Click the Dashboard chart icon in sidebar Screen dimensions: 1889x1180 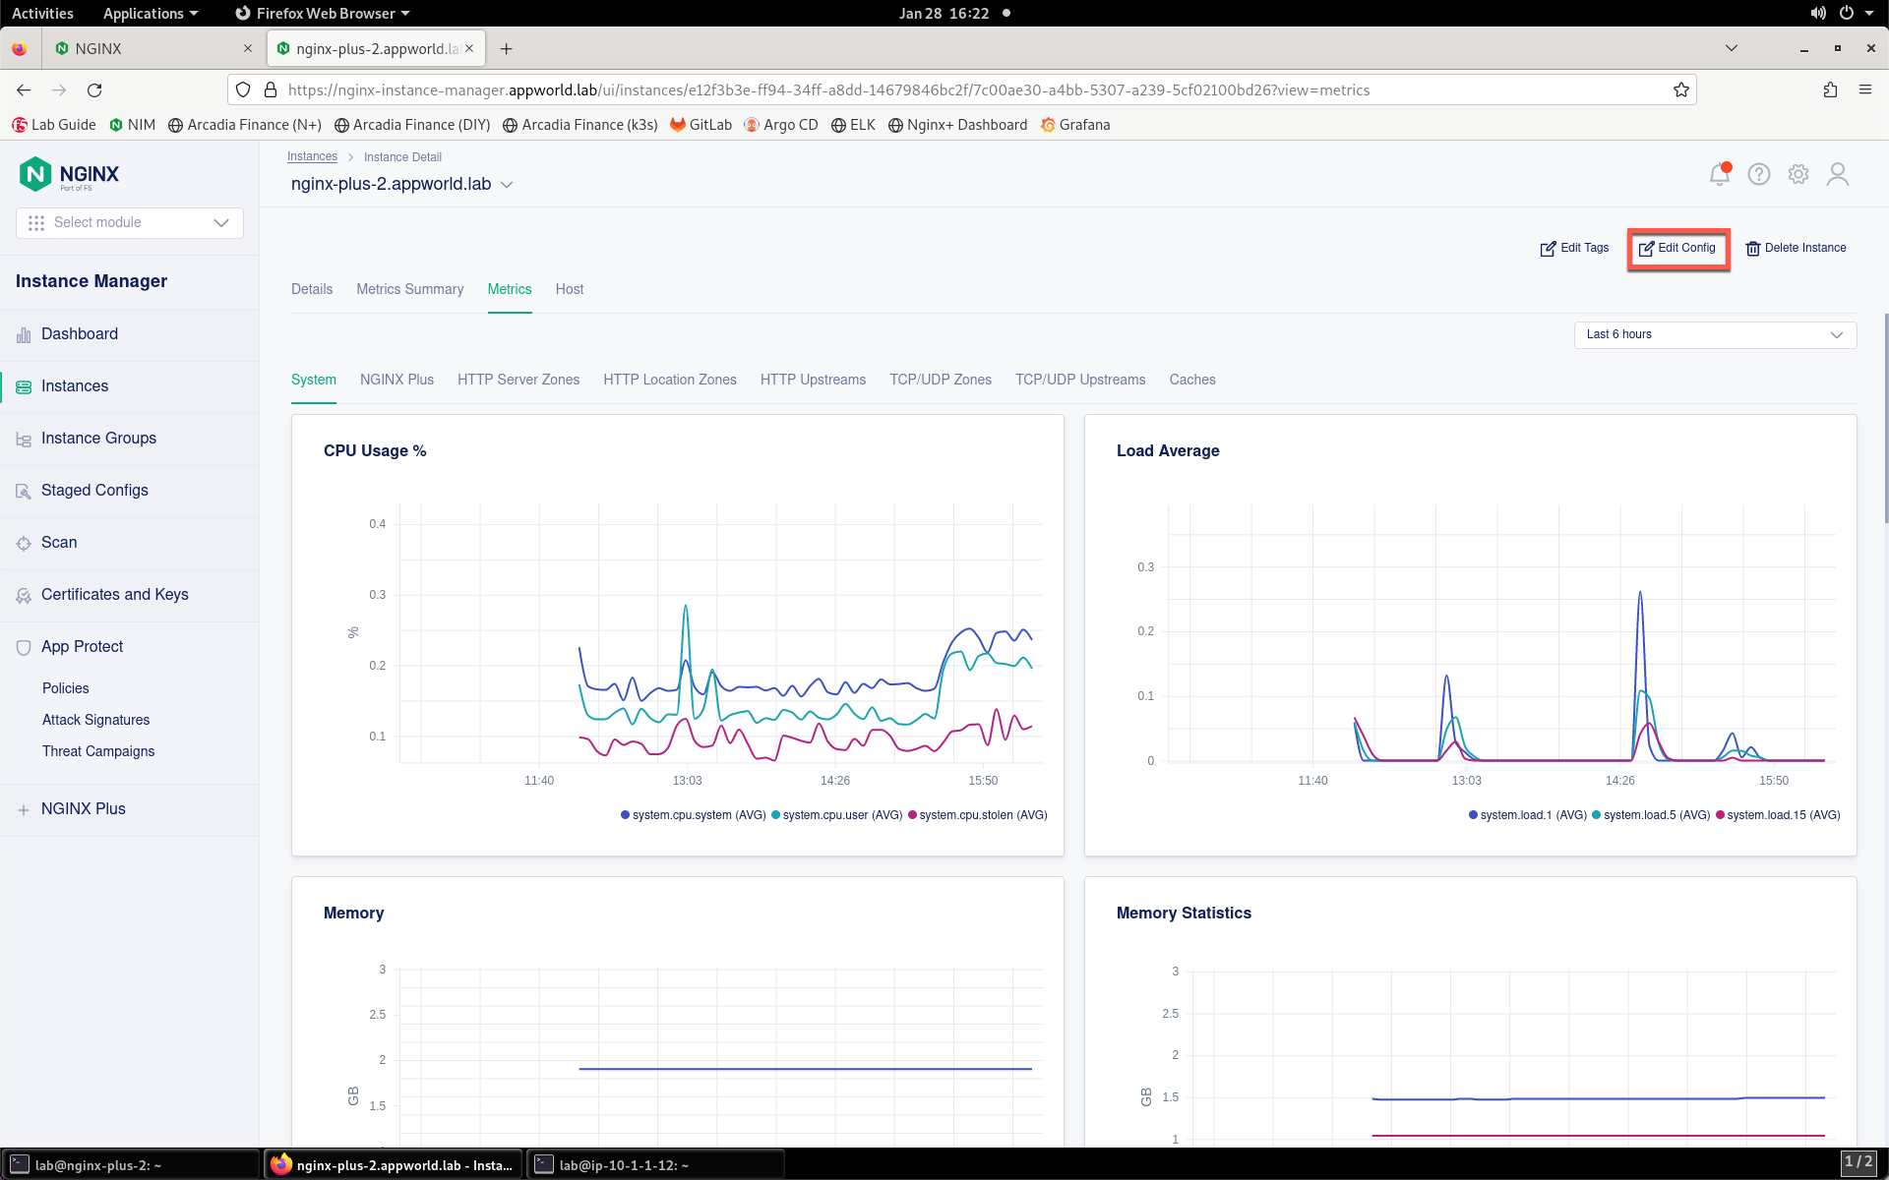(24, 335)
